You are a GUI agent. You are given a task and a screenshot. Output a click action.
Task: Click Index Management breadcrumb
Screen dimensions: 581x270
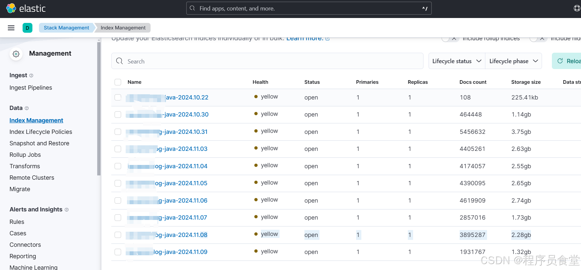click(123, 28)
